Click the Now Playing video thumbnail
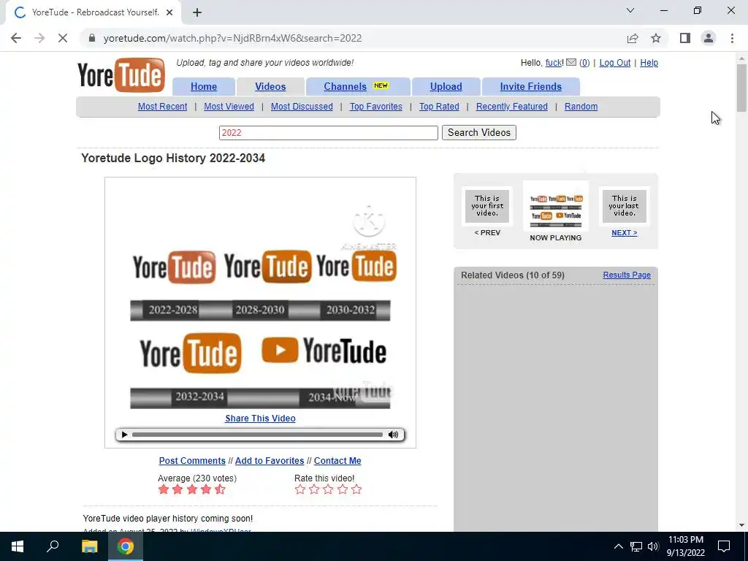This screenshot has height=561, width=748. tap(556, 206)
